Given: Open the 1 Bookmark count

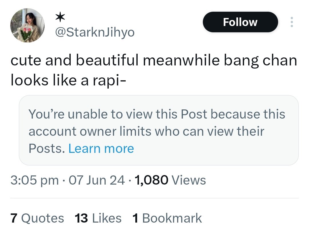Looking at the screenshot, I should click(x=167, y=218).
